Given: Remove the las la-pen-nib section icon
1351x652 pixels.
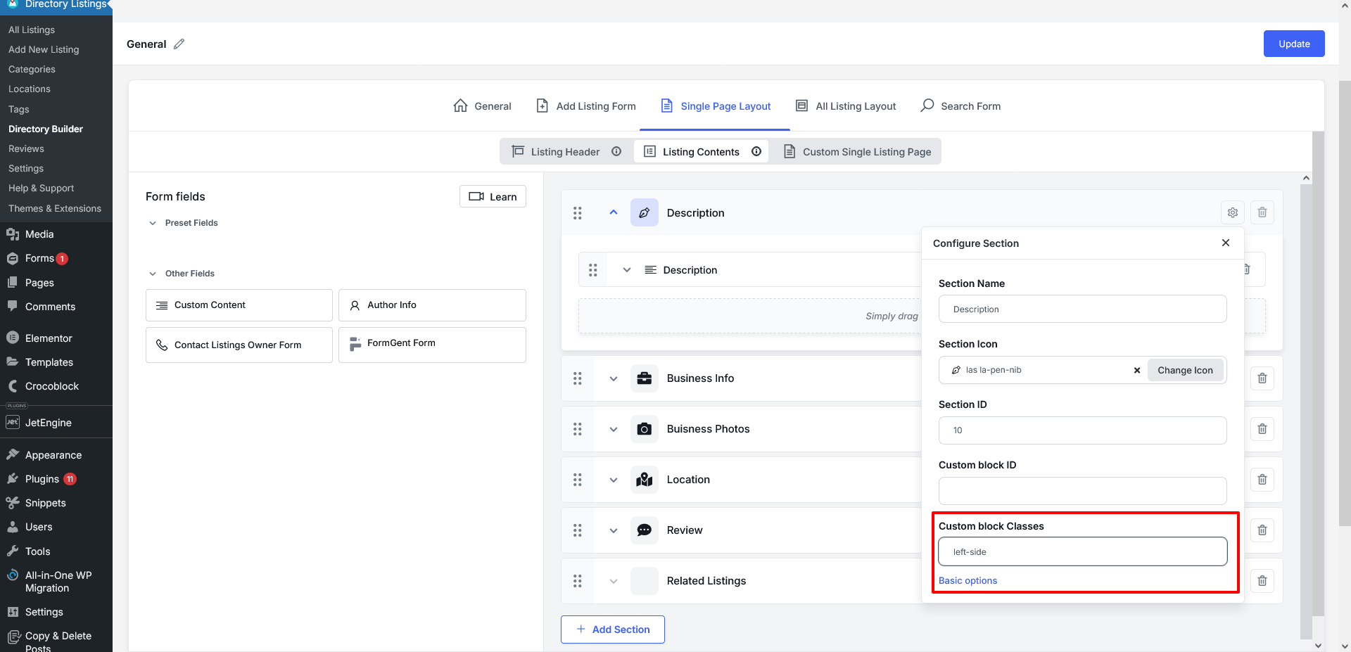Looking at the screenshot, I should [x=1136, y=370].
